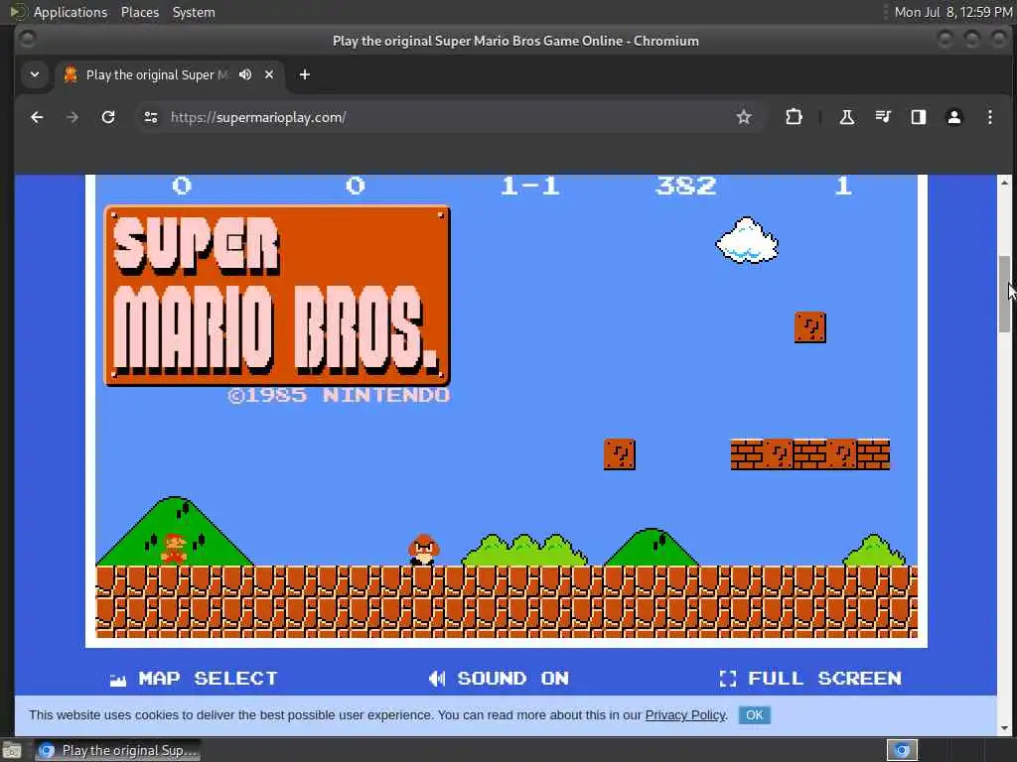Click MAP SELECT below the game
The width and height of the screenshot is (1017, 762).
coord(194,679)
